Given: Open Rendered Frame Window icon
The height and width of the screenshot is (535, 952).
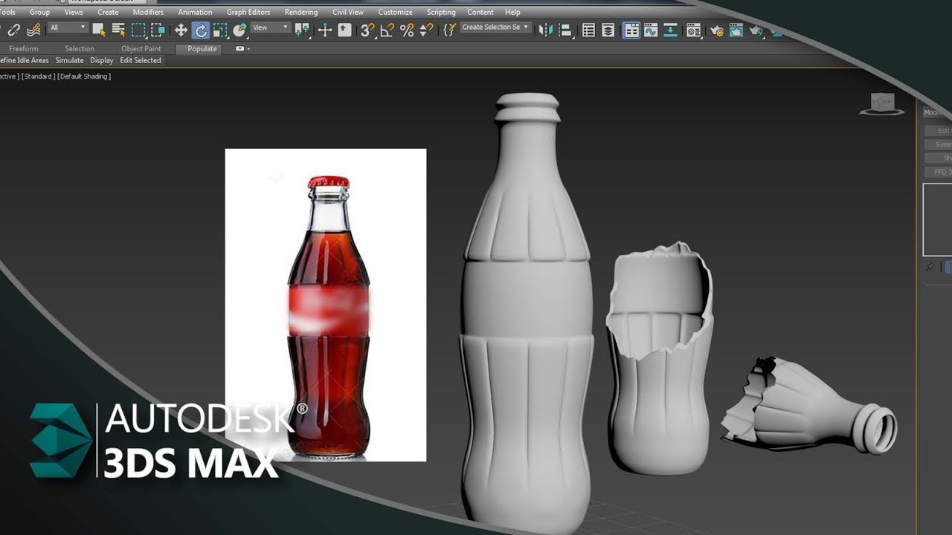Looking at the screenshot, I should tap(736, 30).
